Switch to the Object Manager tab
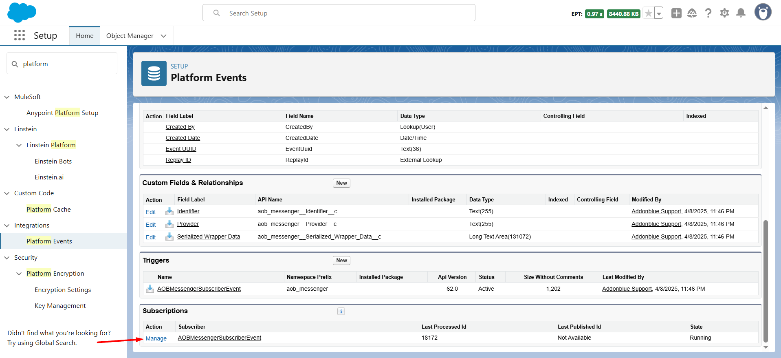 (x=130, y=36)
